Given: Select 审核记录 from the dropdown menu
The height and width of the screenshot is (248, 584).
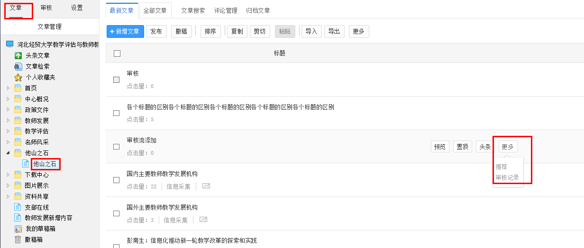Looking at the screenshot, I should (507, 177).
